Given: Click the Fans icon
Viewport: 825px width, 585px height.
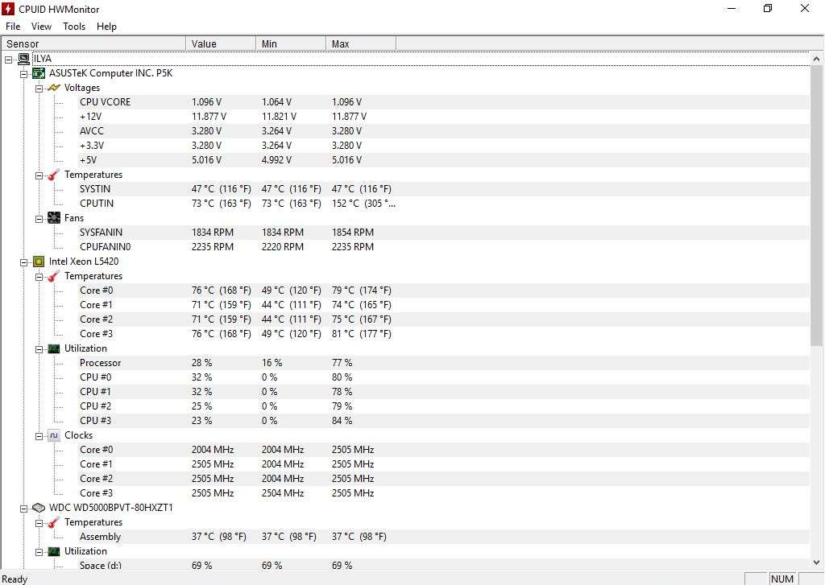Looking at the screenshot, I should [x=54, y=217].
